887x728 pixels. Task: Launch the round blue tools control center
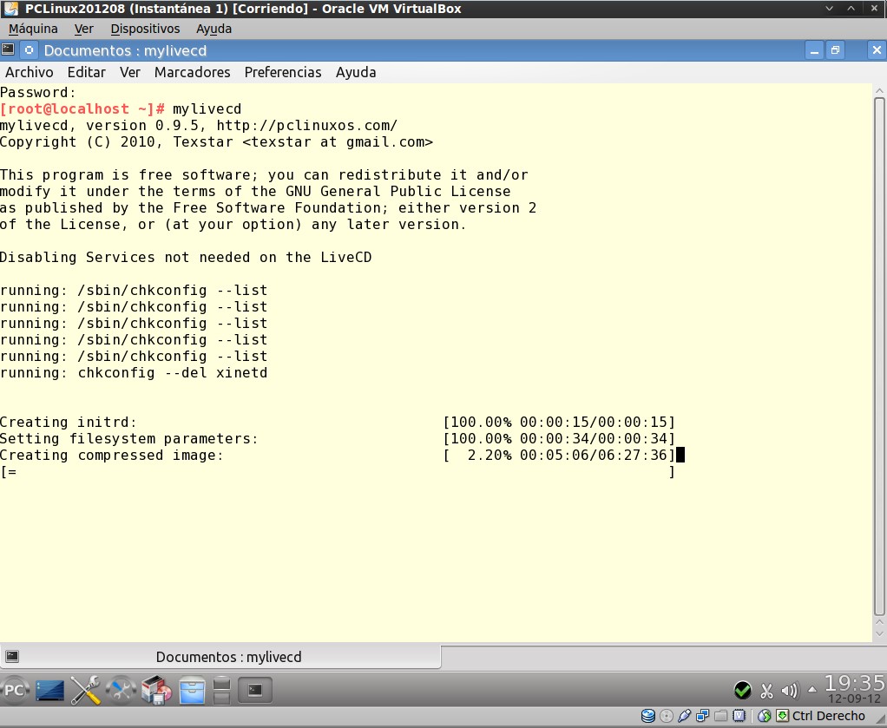[121, 691]
